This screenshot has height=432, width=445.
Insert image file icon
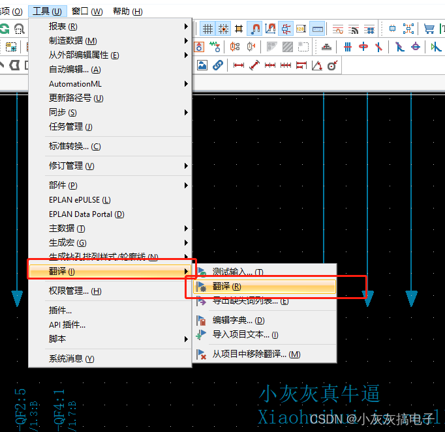point(202,65)
